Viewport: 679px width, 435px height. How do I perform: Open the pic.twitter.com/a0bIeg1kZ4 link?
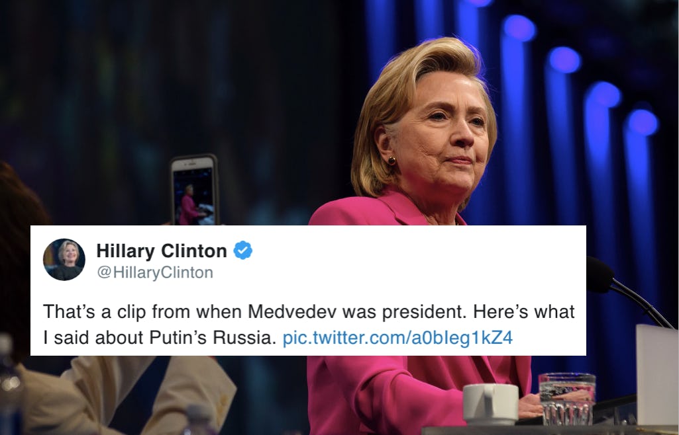pyautogui.click(x=397, y=337)
